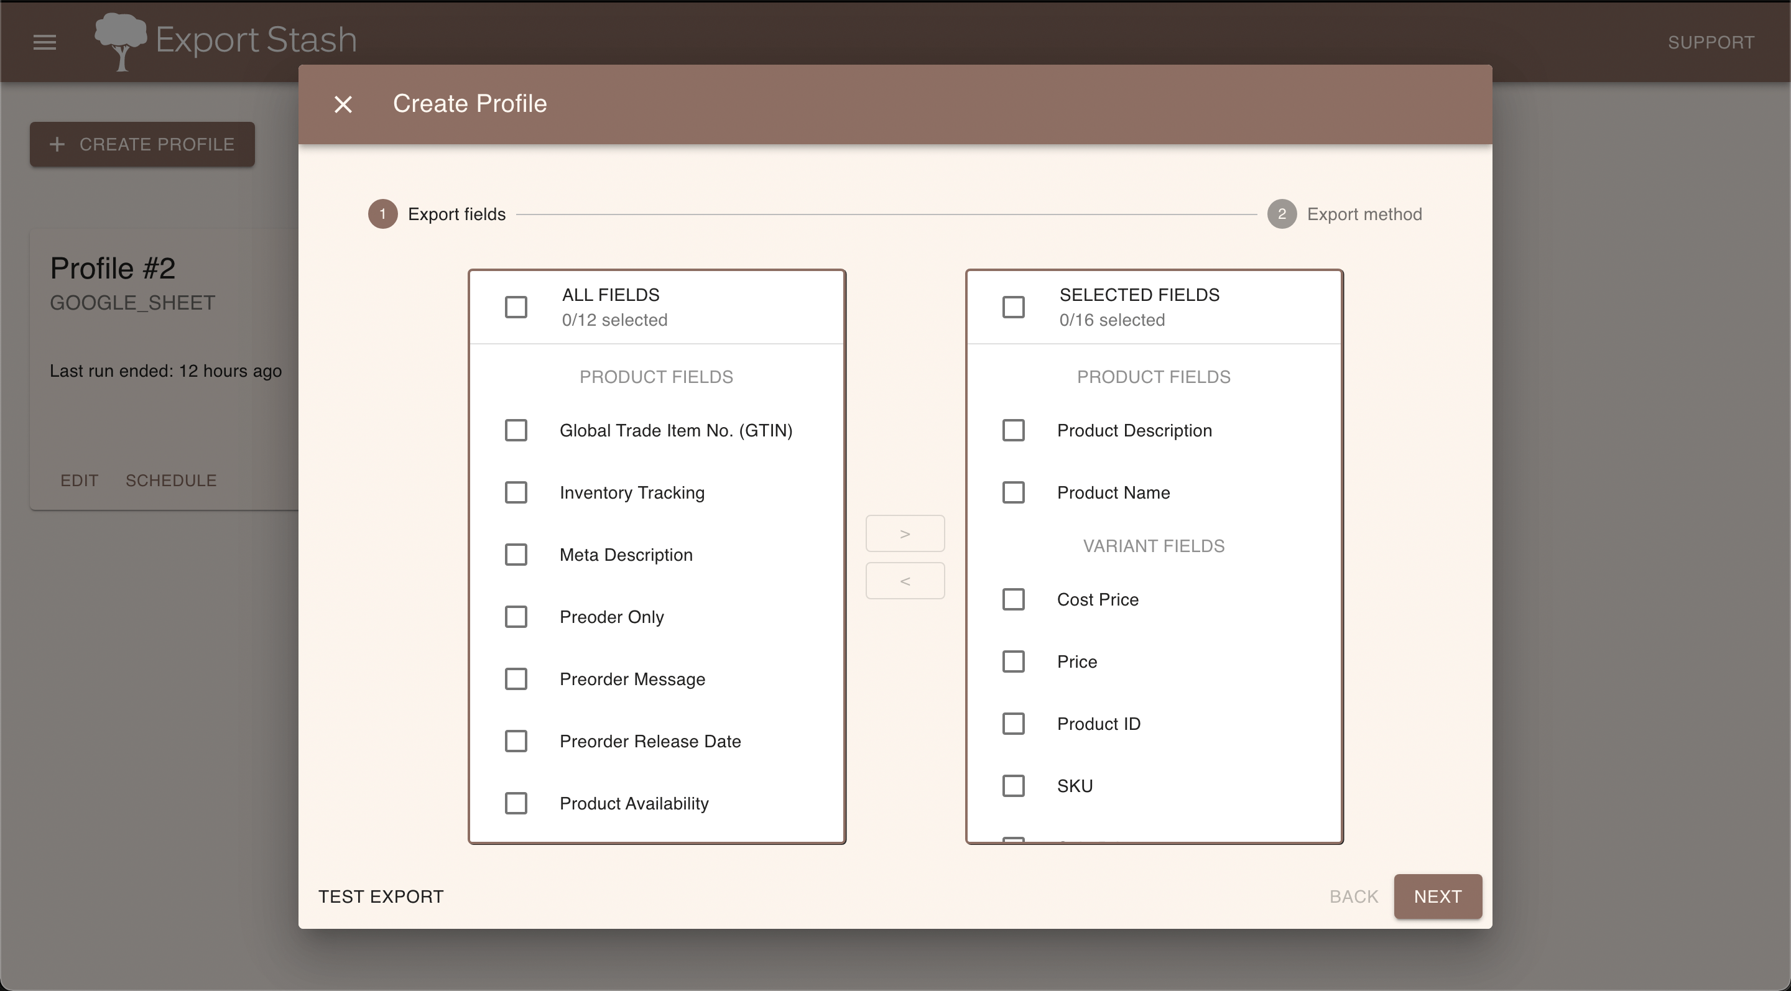Click the Export Stash title text
Viewport: 1791px width, 991px height.
[x=256, y=40]
